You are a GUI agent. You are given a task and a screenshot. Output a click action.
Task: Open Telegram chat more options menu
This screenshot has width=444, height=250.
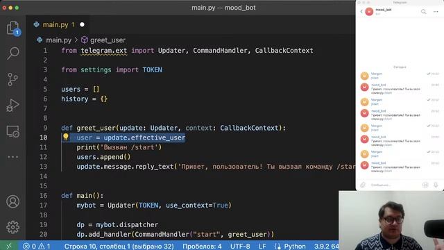click(436, 12)
